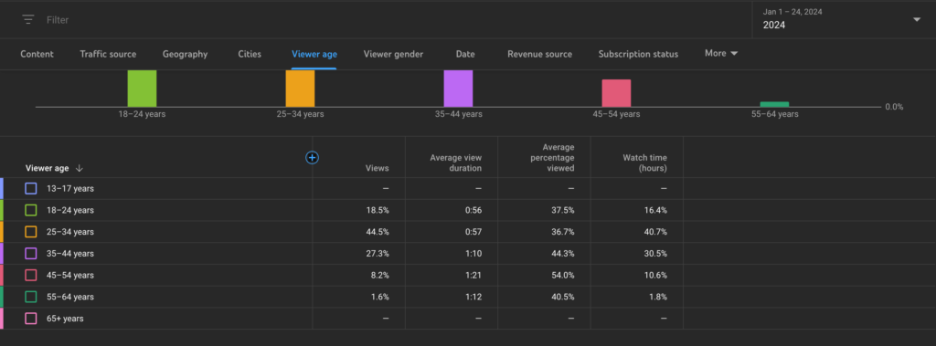
Task: Check the 55–64 years checkbox
Action: tap(31, 297)
